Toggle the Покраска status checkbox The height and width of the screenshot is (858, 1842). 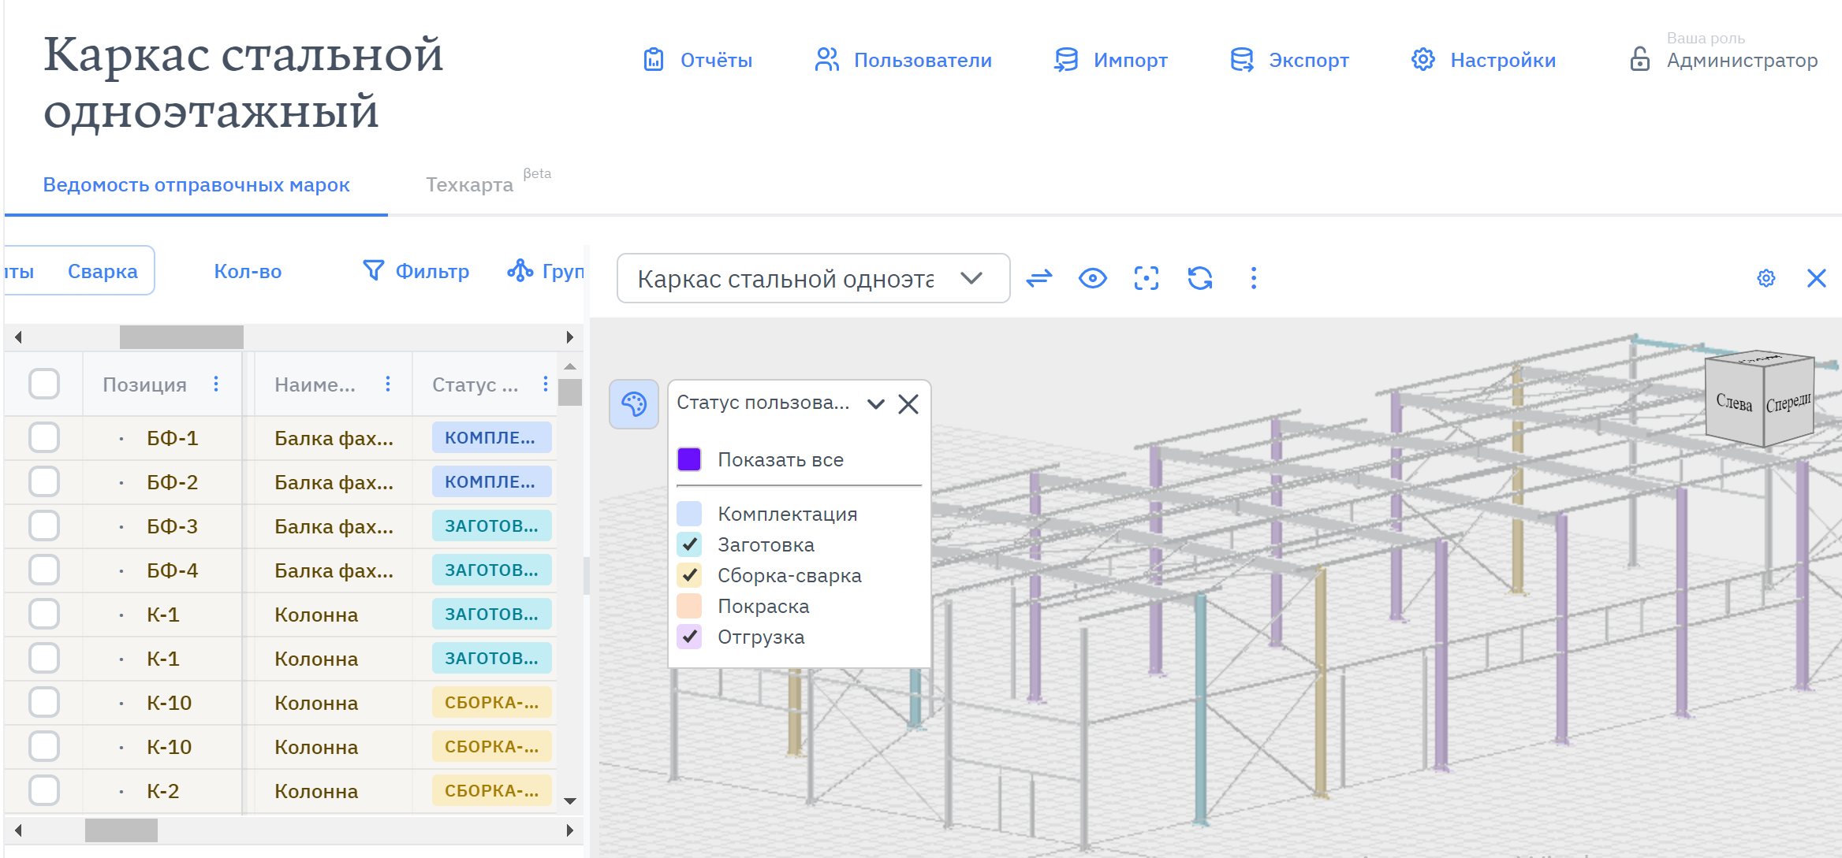(689, 606)
